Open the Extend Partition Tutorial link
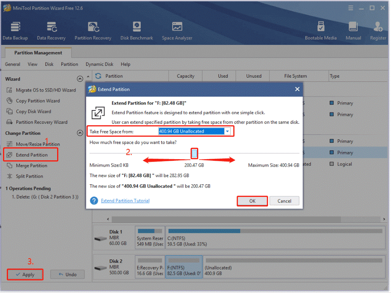This screenshot has width=391, height=293. (125, 201)
